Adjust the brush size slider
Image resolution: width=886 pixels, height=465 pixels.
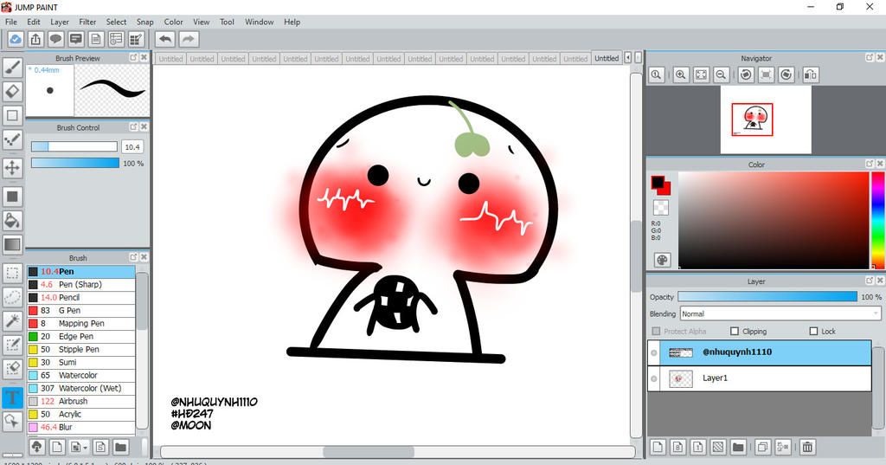74,146
